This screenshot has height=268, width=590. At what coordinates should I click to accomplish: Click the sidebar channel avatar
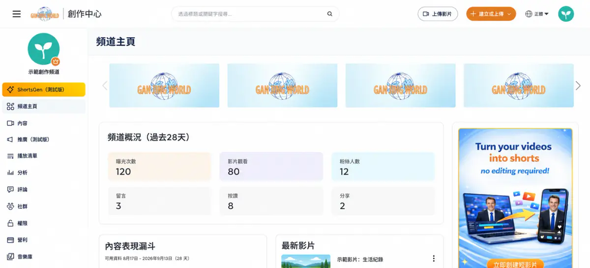click(44, 49)
